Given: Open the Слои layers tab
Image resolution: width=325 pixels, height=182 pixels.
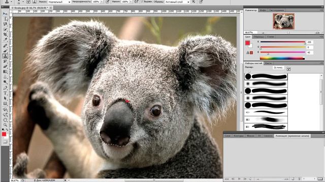Looking at the screenshot, I should [227, 136].
